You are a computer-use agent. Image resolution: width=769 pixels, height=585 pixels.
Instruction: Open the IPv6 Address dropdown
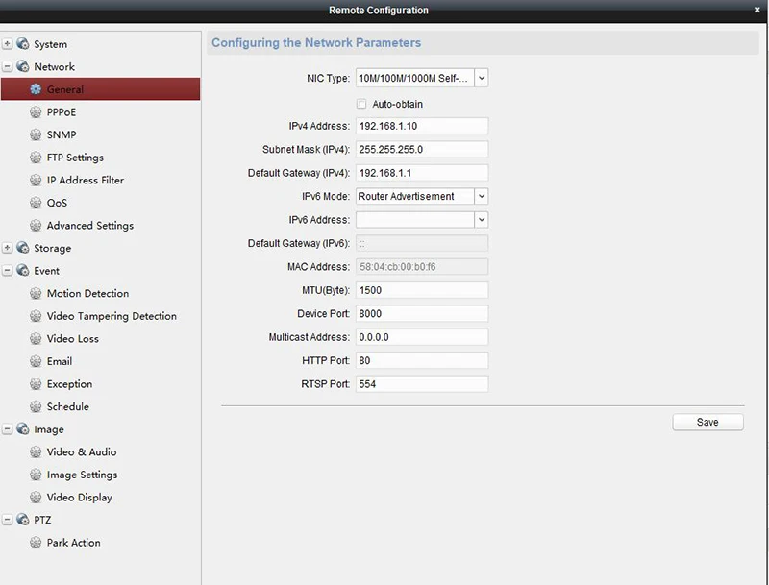click(x=482, y=220)
